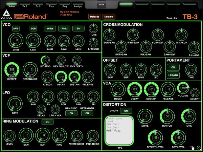This screenshot has height=152, width=203.
Task: Toggle the VCO SQR waveform button
Action: pyautogui.click(x=33, y=28)
